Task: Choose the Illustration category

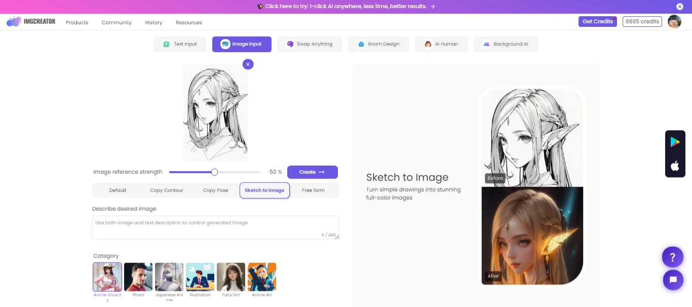Action: point(200,277)
